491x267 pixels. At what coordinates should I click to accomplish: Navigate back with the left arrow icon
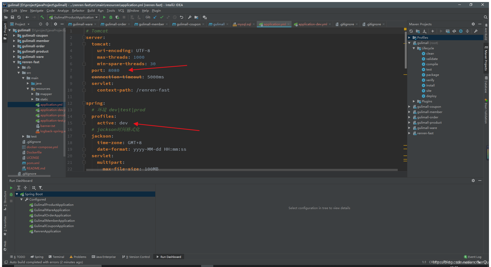point(27,17)
